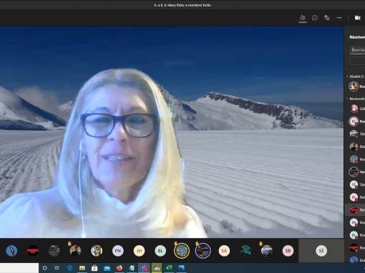Viewport: 365px width, 273px height.
Task: Open the participants panel icon
Action: pyautogui.click(x=303, y=18)
